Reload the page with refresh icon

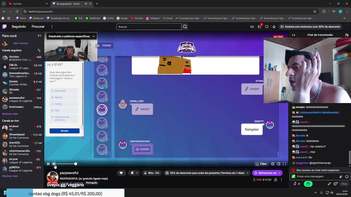17,11
